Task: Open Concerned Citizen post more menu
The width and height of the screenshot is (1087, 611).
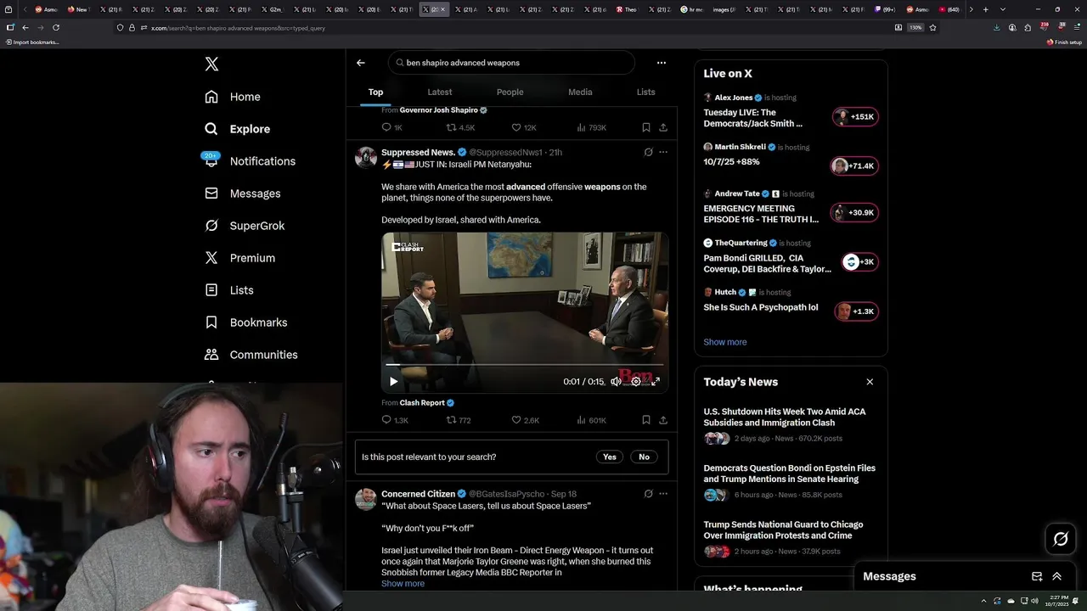Action: (663, 494)
